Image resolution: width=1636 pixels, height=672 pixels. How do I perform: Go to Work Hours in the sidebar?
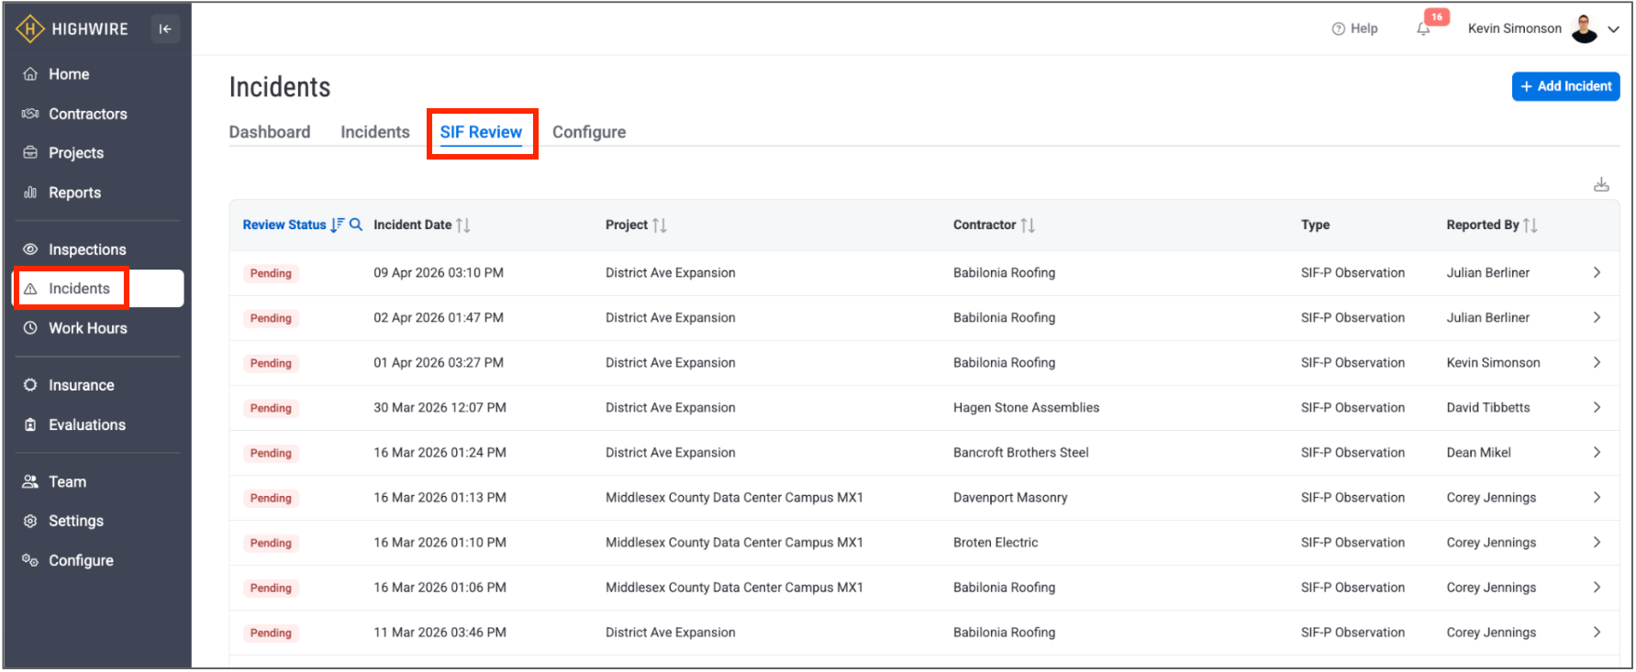click(87, 328)
